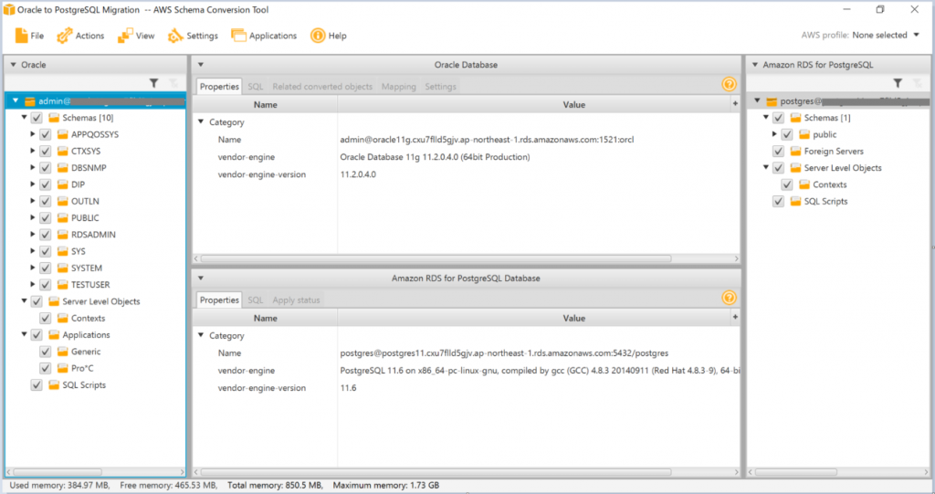935x494 pixels.
Task: Click the Oracle admin server connection icon
Action: tap(30, 101)
